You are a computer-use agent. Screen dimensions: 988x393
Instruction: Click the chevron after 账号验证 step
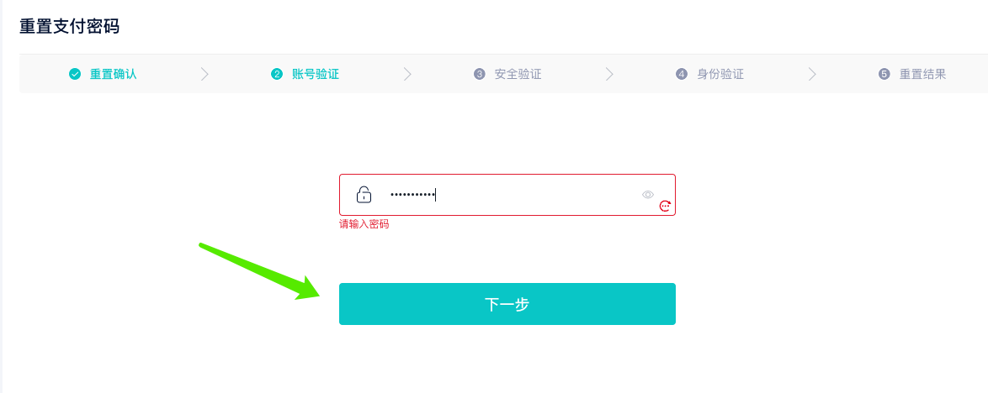[x=407, y=74]
